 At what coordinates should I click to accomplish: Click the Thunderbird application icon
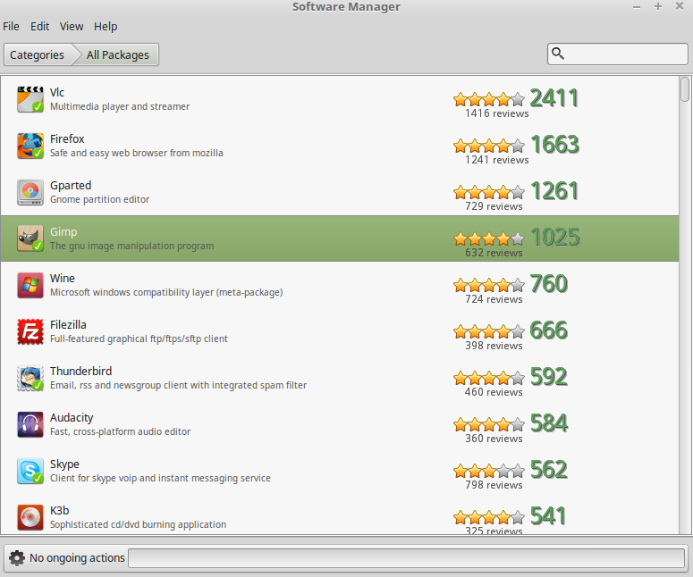tap(30, 378)
